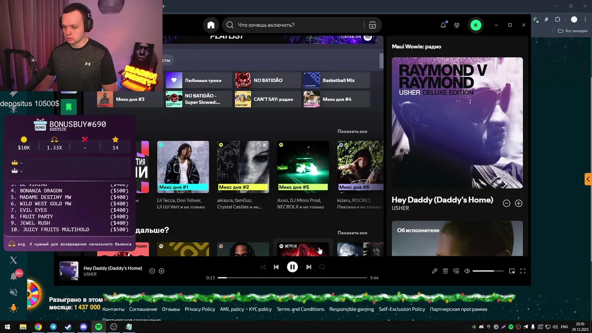Adjust the Spotify volume slider
Image resolution: width=592 pixels, height=333 pixels.
[x=487, y=271]
